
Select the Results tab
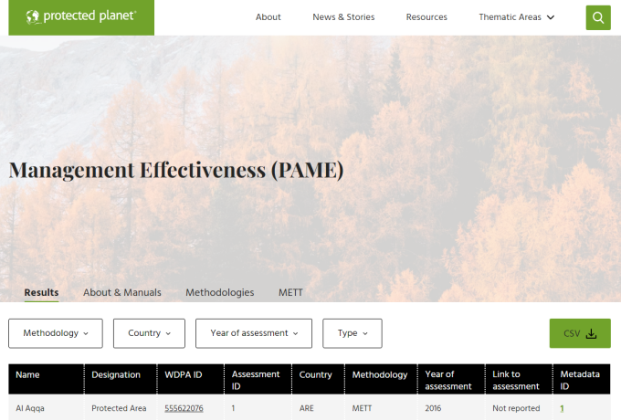[41, 292]
